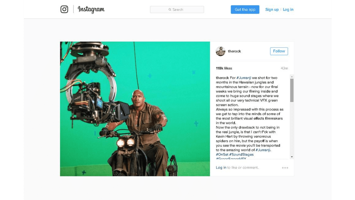
Task: Click the 43m post timestamp
Action: 284,68
